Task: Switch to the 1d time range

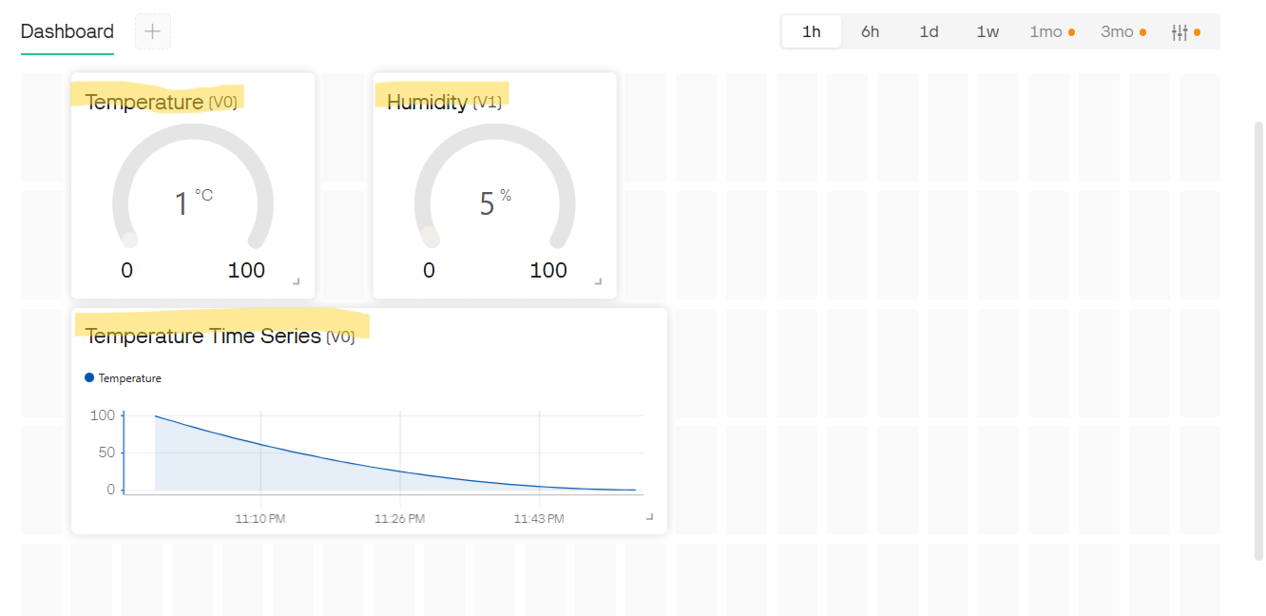Action: 929,31
